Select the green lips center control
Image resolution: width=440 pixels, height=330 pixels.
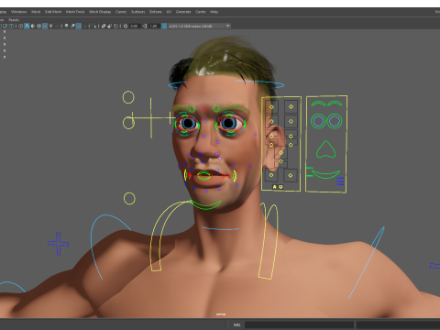click(x=203, y=175)
